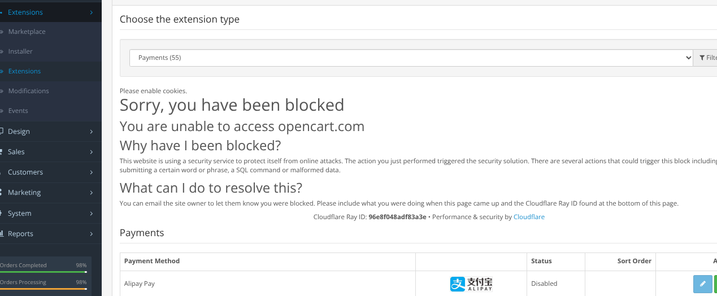
Task: Expand the Design menu chevron
Action: 92,132
